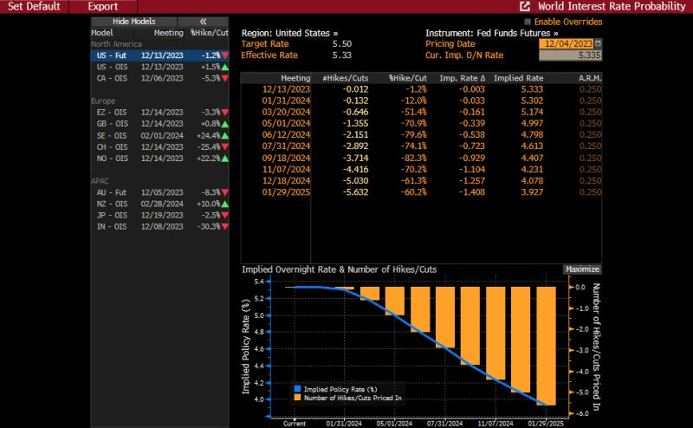
Task: Click the green up arrow on NZ - OIS row
Action: (225, 204)
